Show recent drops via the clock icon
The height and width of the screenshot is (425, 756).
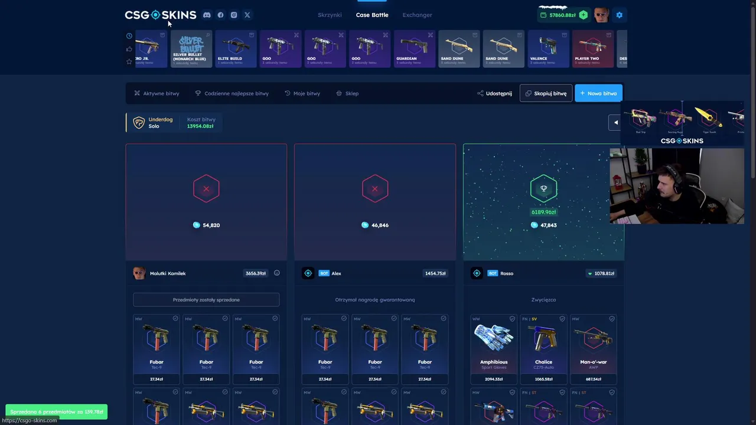pyautogui.click(x=129, y=36)
